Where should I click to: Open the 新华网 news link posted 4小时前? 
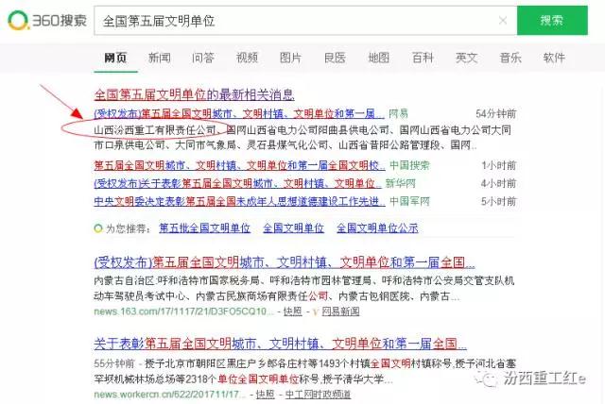coord(237,183)
